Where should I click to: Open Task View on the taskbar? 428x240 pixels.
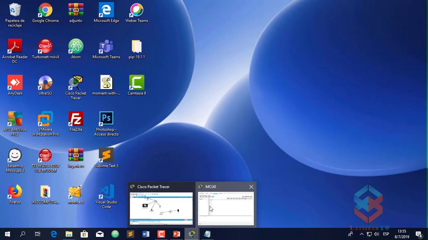click(x=38, y=234)
